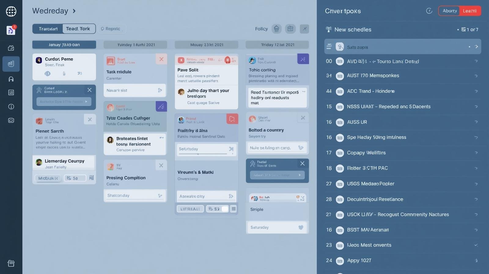Image resolution: width=489 pixels, height=274 pixels.
Task: Click the Sats zopis row icon
Action: (340, 47)
